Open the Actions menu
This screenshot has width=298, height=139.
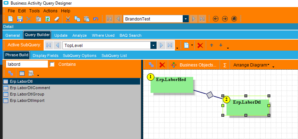(x=50, y=11)
